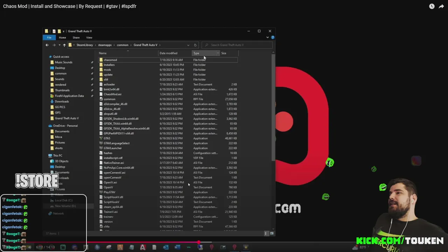Viewport: 448px width, 252px height.
Task: Click the Properties icon in title bar
Action: [x=54, y=31]
